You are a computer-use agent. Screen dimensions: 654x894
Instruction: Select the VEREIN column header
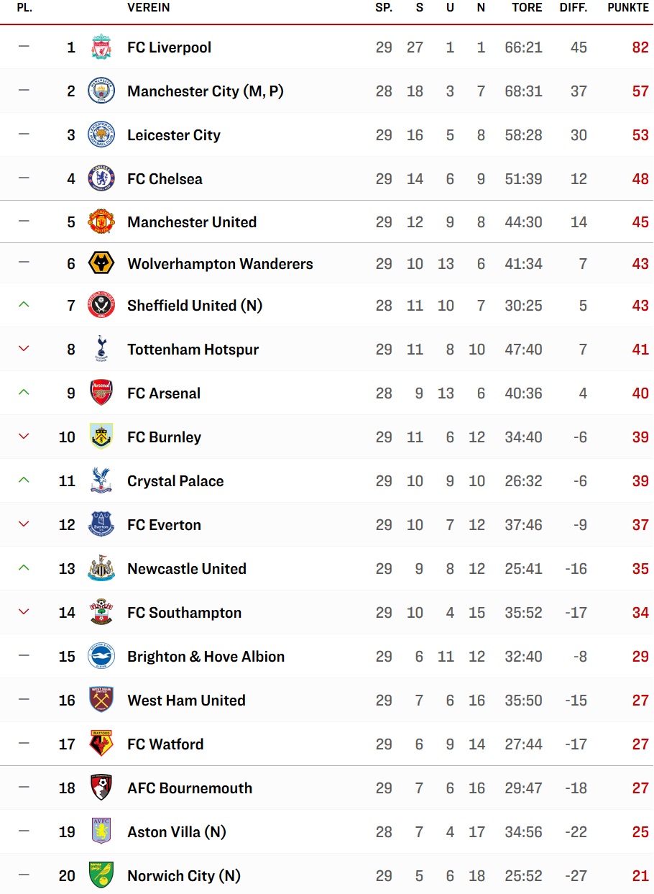149,8
